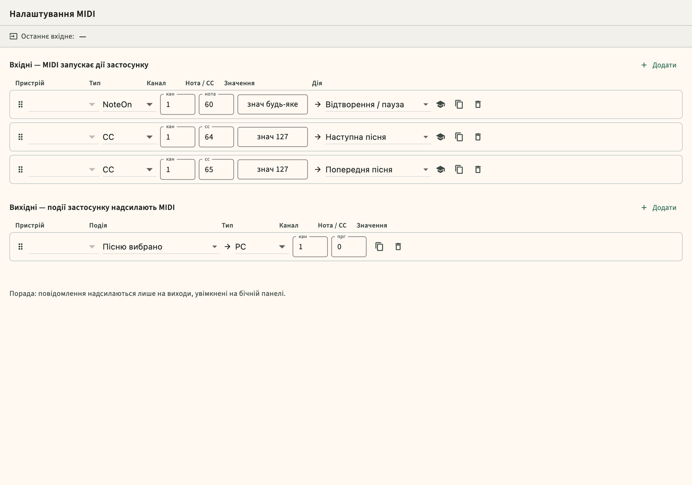Click the drag handle of the NoteOn row
Viewport: 692px width, 485px height.
click(x=20, y=104)
